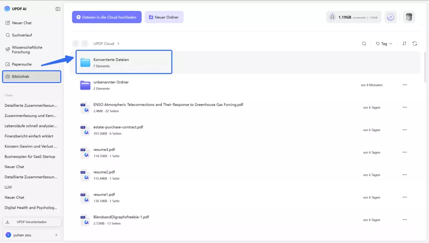
Task: Open more options for resume3.pdf
Action: [x=404, y=153]
